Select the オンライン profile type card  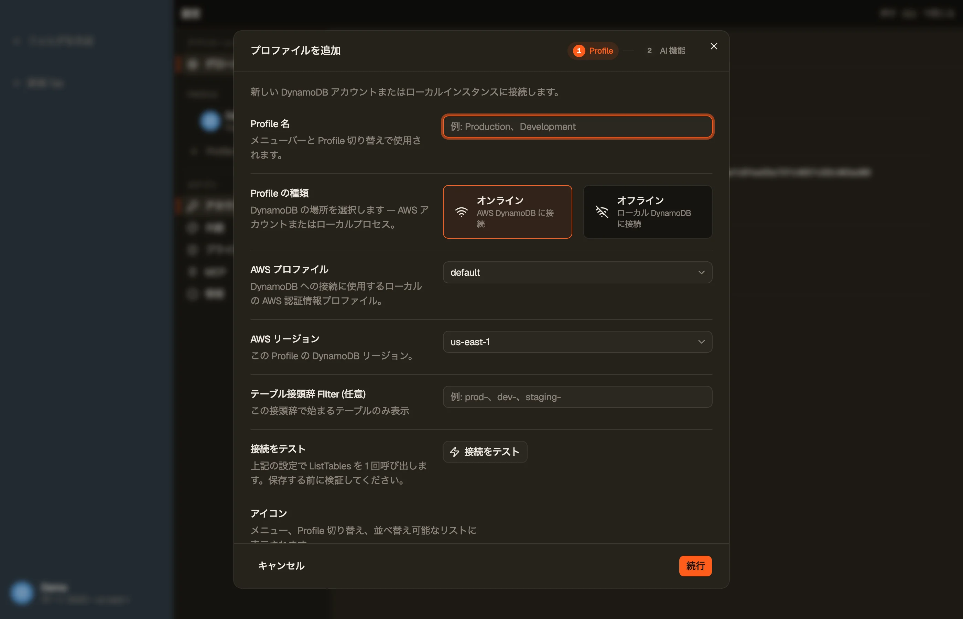click(507, 212)
